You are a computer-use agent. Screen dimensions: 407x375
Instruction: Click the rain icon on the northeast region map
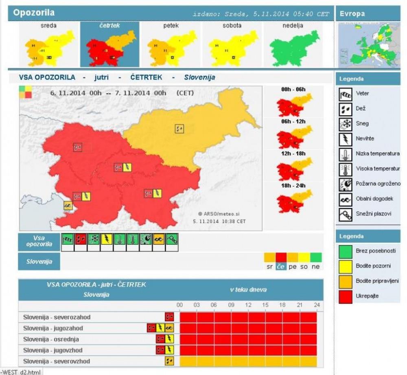pyautogui.click(x=179, y=129)
